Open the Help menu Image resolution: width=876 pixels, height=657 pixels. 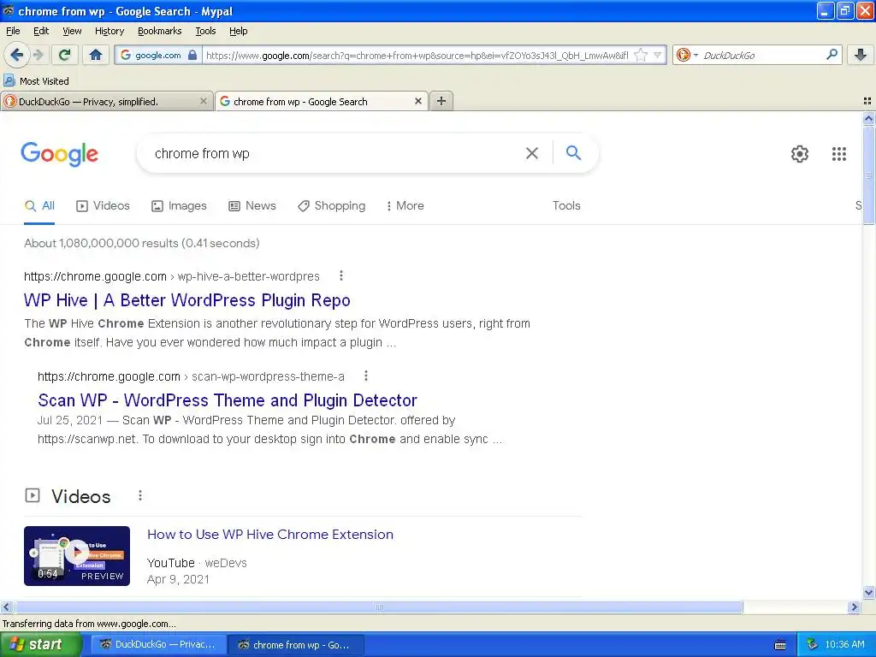239,31
